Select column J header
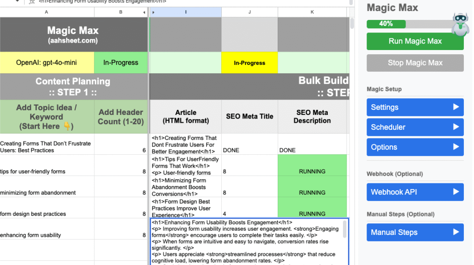 249,12
